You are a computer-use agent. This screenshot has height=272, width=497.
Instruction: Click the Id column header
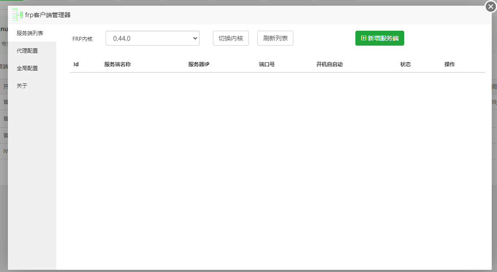[76, 64]
